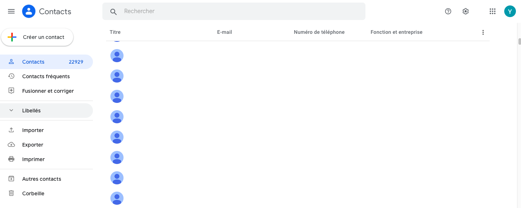Open the Google apps grid
521x208 pixels.
point(493,11)
